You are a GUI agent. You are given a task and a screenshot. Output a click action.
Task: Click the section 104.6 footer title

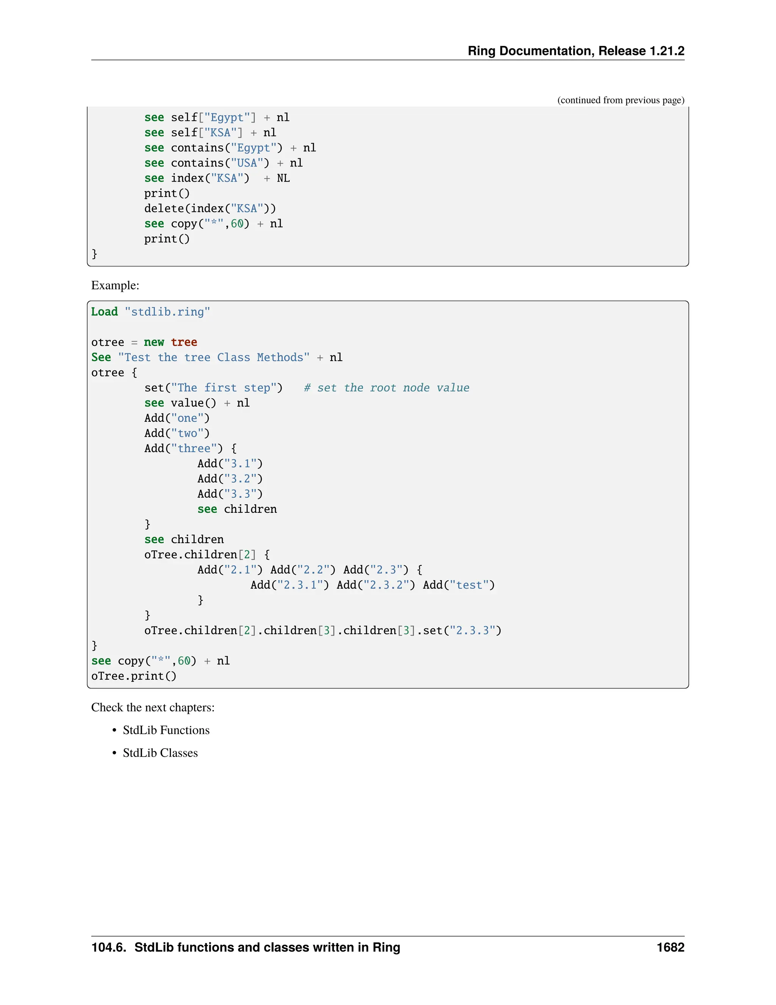coord(246,947)
